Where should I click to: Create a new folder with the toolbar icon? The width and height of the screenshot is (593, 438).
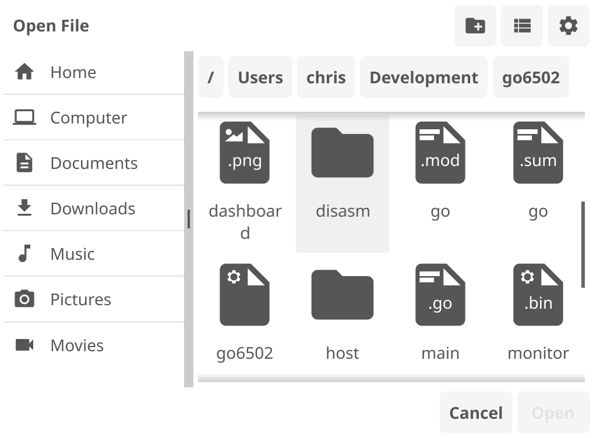(x=475, y=26)
